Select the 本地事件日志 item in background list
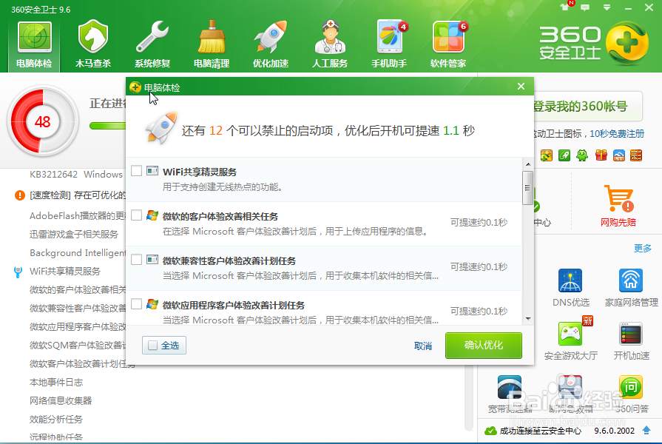 (56, 383)
